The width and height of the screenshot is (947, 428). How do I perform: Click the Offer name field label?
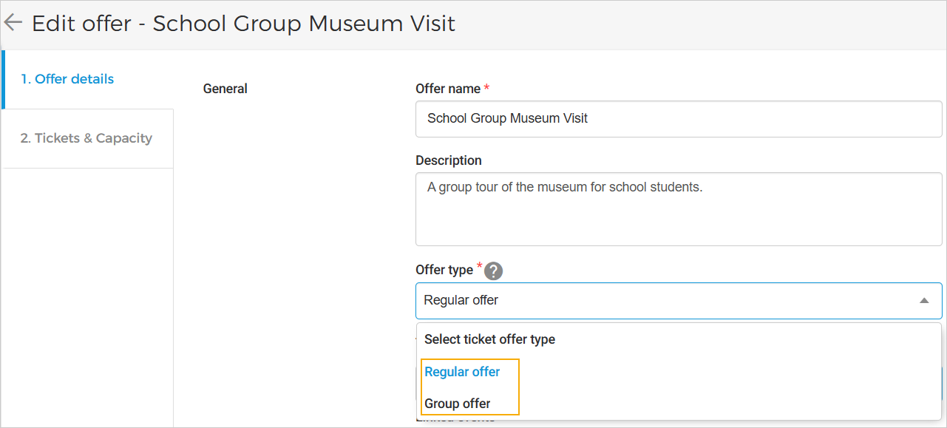pos(448,89)
